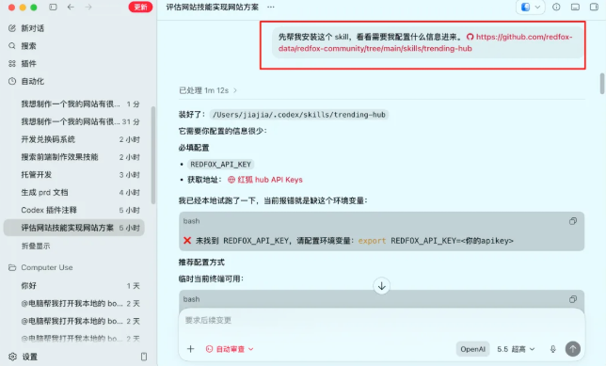
Task: Click the chat area vertical scrollbar
Action: point(602,83)
